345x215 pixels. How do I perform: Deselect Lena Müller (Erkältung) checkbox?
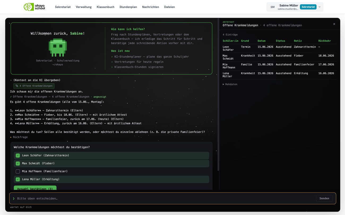pos(18,179)
